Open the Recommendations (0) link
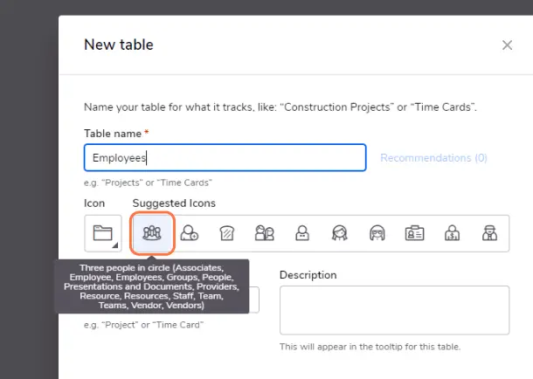Viewport: 533px width, 379px height. [433, 157]
